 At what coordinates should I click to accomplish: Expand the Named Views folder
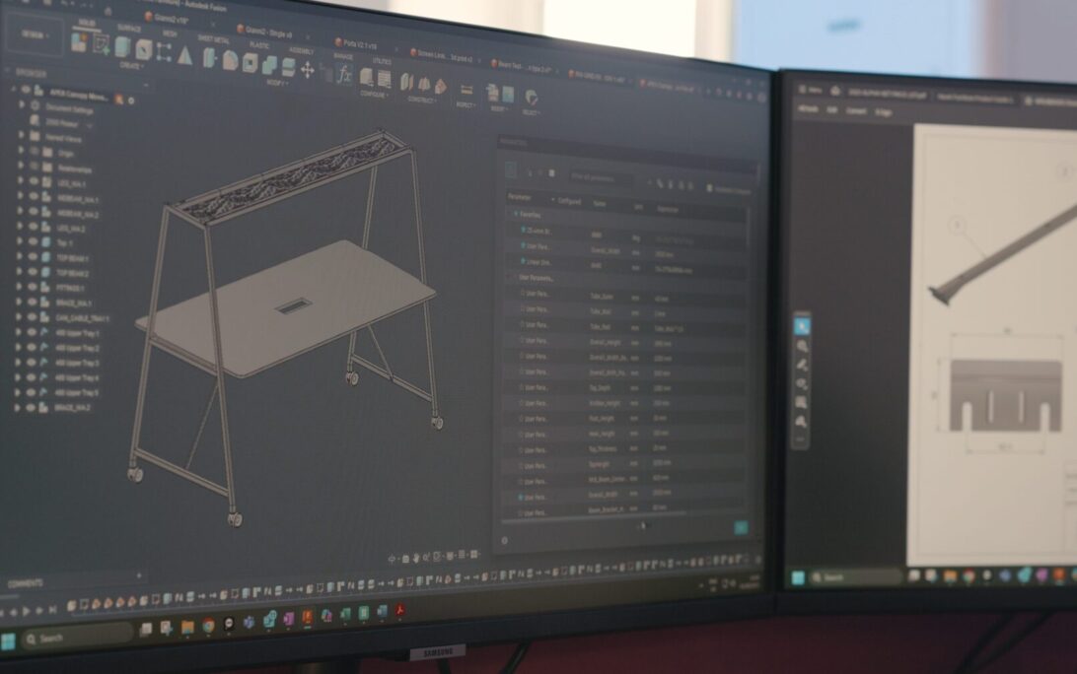[22, 136]
